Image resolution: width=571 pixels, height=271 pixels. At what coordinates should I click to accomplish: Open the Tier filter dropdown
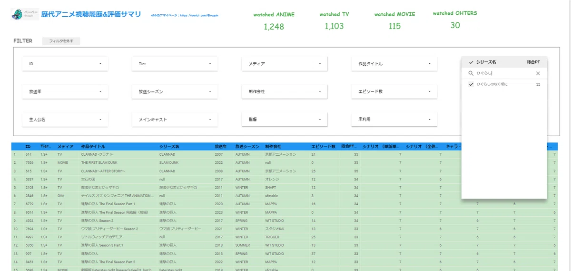(175, 64)
